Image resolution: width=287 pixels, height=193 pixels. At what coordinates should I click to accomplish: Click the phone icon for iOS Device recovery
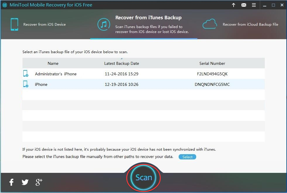click(x=15, y=24)
